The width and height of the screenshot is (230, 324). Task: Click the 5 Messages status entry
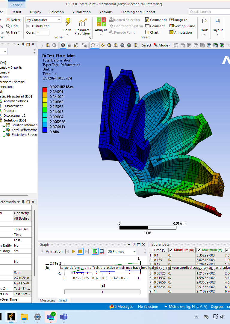pos(121,307)
